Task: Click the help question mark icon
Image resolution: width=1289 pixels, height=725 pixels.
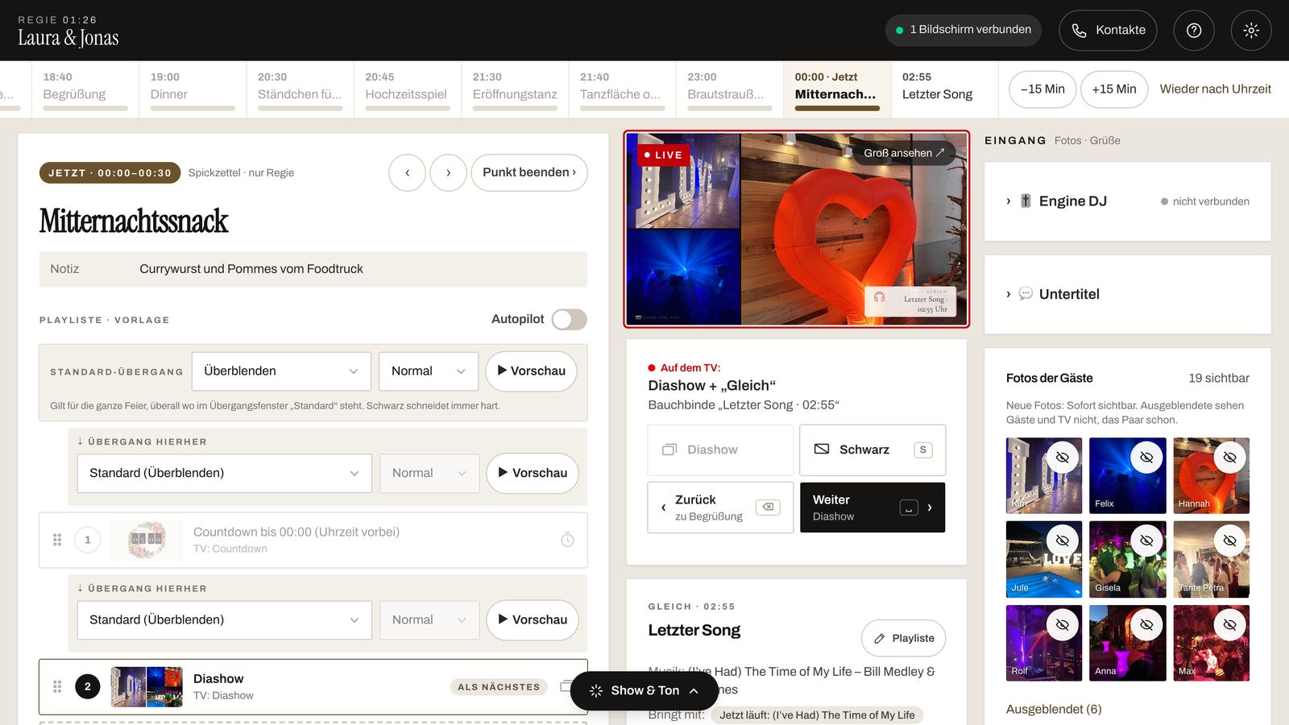Action: (1194, 30)
